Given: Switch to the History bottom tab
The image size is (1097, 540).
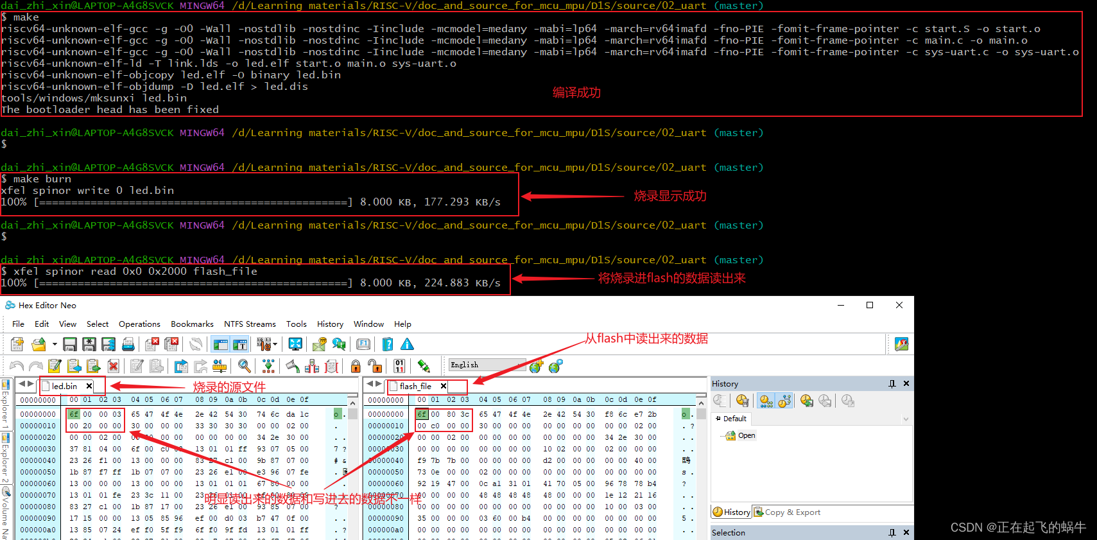Looking at the screenshot, I should click(x=732, y=512).
